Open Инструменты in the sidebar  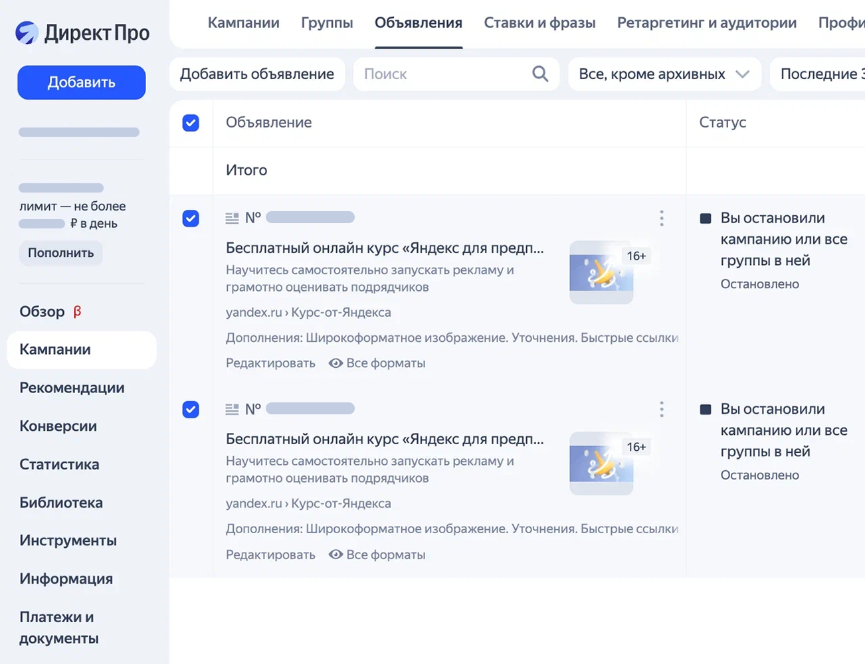pyautogui.click(x=68, y=540)
